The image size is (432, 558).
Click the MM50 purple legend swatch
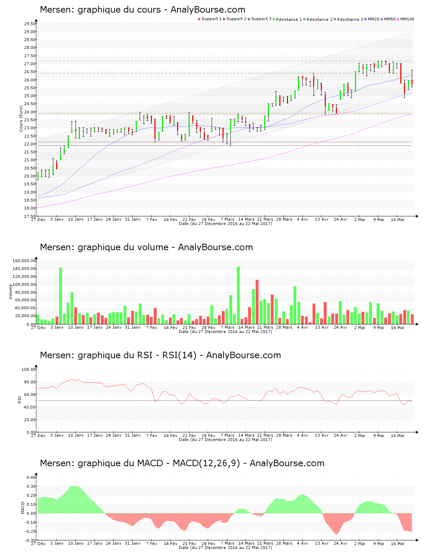[x=382, y=19]
